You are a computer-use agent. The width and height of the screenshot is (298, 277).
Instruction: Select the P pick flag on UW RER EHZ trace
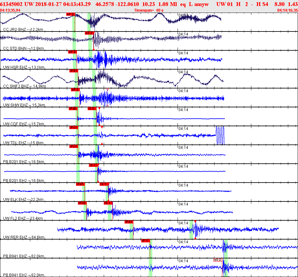[129, 222]
